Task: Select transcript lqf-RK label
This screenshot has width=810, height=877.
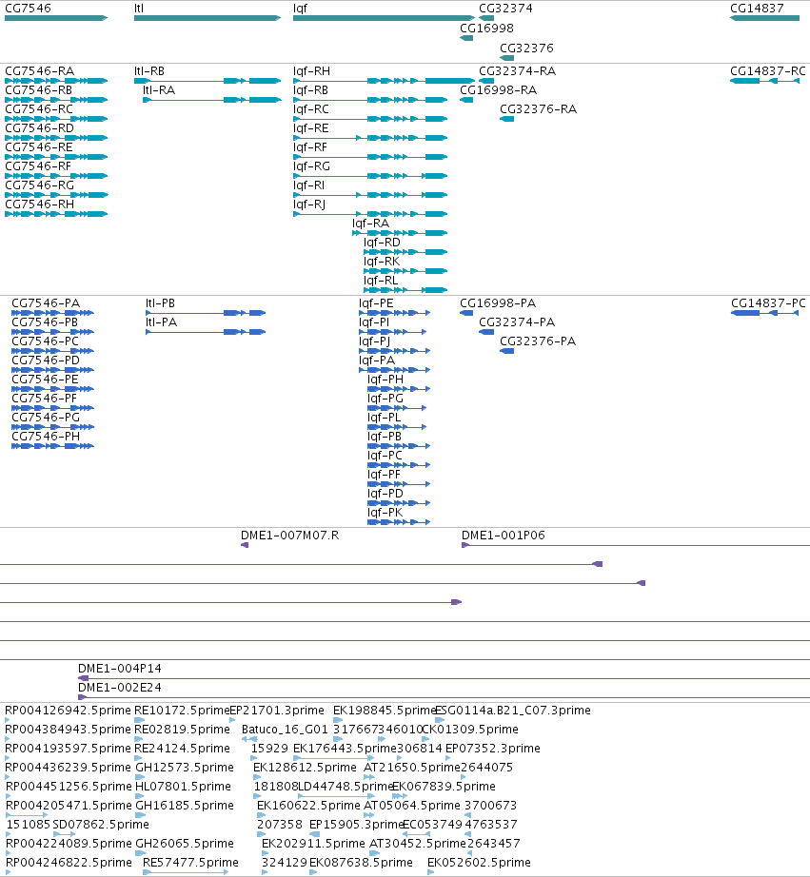Action: [x=382, y=262]
